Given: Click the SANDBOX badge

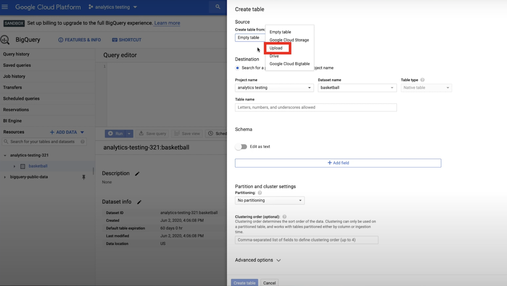Looking at the screenshot, I should (14, 23).
